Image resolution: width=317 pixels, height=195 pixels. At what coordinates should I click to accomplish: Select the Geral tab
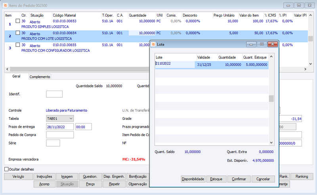16,76
